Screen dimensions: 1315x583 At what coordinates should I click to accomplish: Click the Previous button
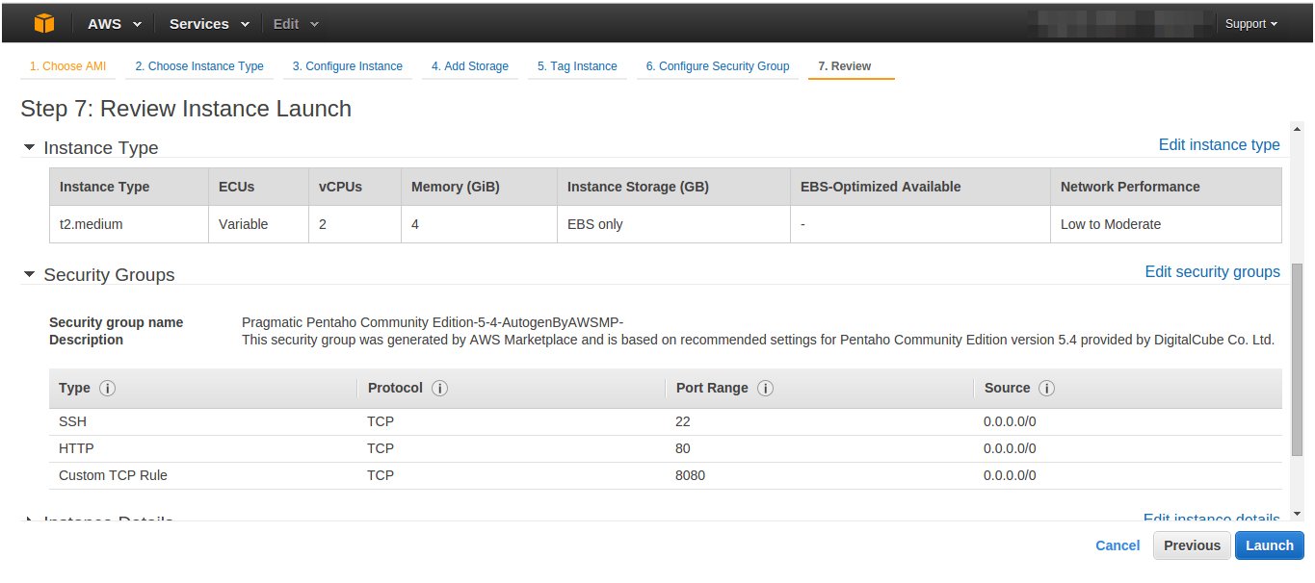(x=1192, y=545)
